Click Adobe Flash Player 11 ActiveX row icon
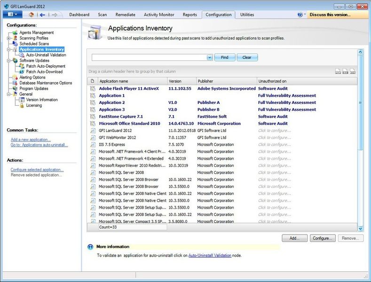 coord(93,88)
